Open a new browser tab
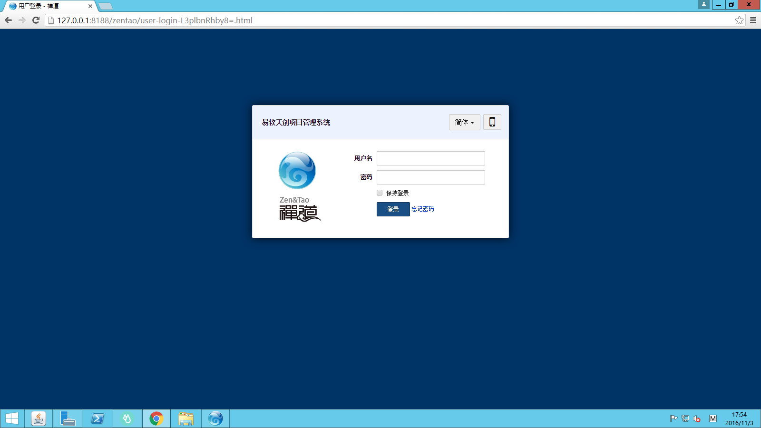This screenshot has width=761, height=428. [x=106, y=6]
